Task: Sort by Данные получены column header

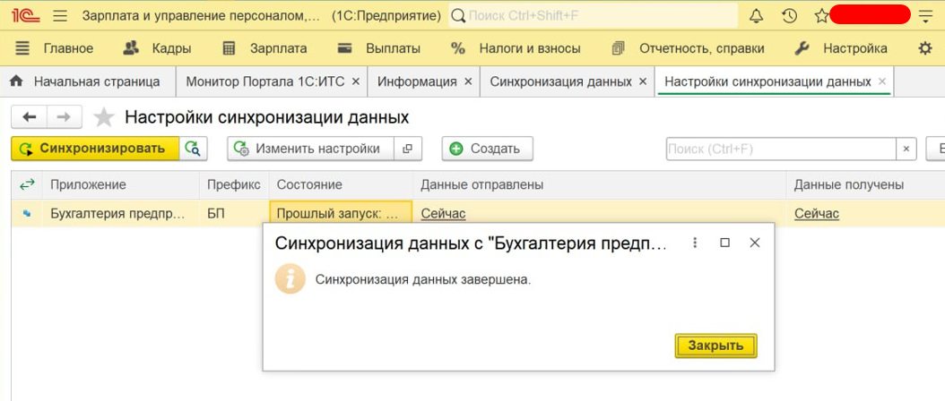Action: click(865, 185)
